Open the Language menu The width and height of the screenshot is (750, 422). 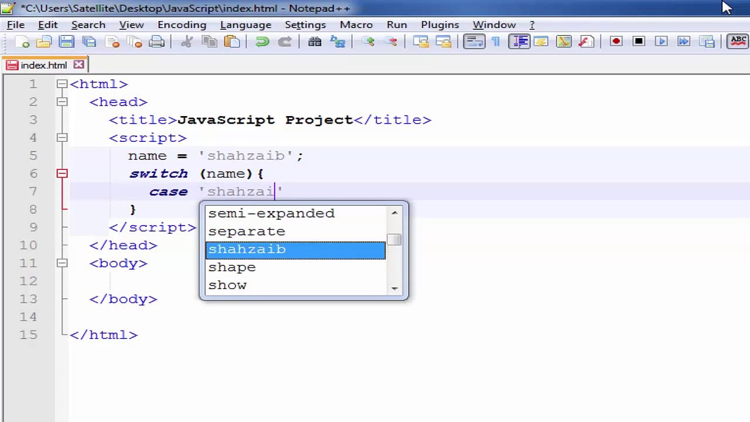tap(246, 25)
